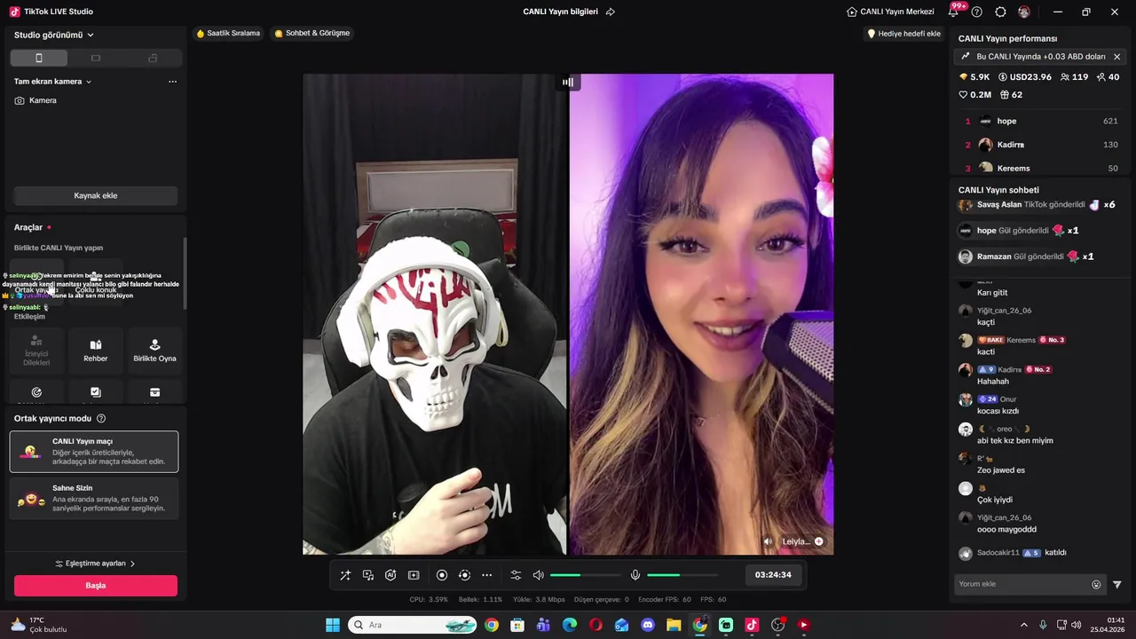Click the stream timer 03:24:34

coord(773,575)
